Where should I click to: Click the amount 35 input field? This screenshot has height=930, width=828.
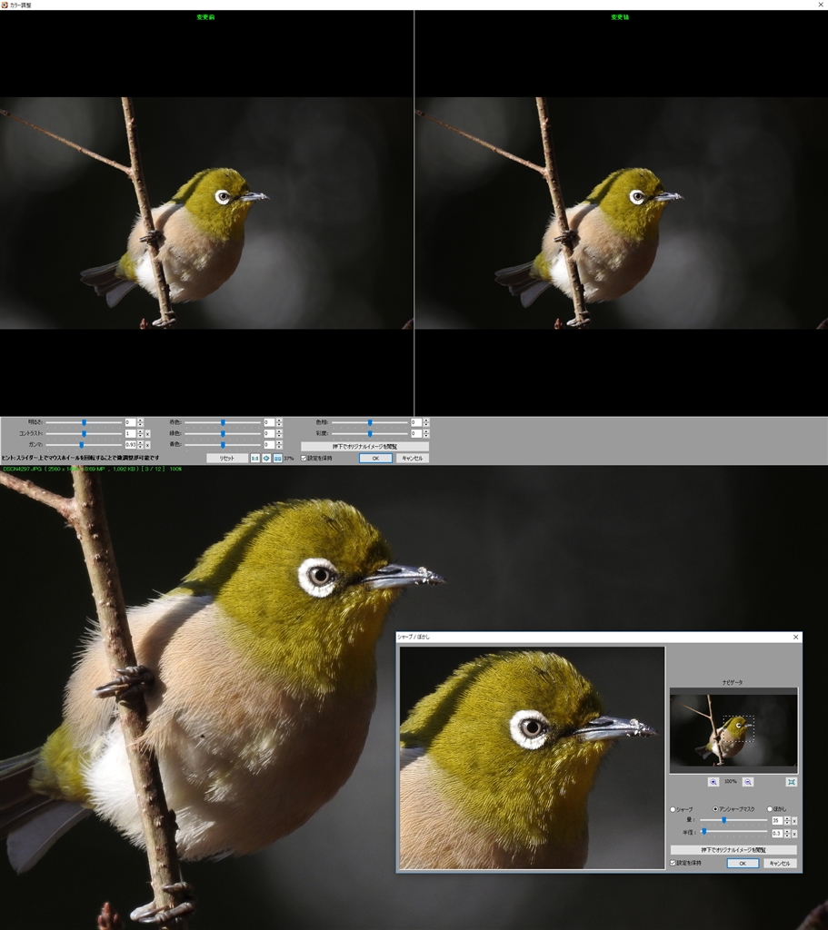[777, 821]
